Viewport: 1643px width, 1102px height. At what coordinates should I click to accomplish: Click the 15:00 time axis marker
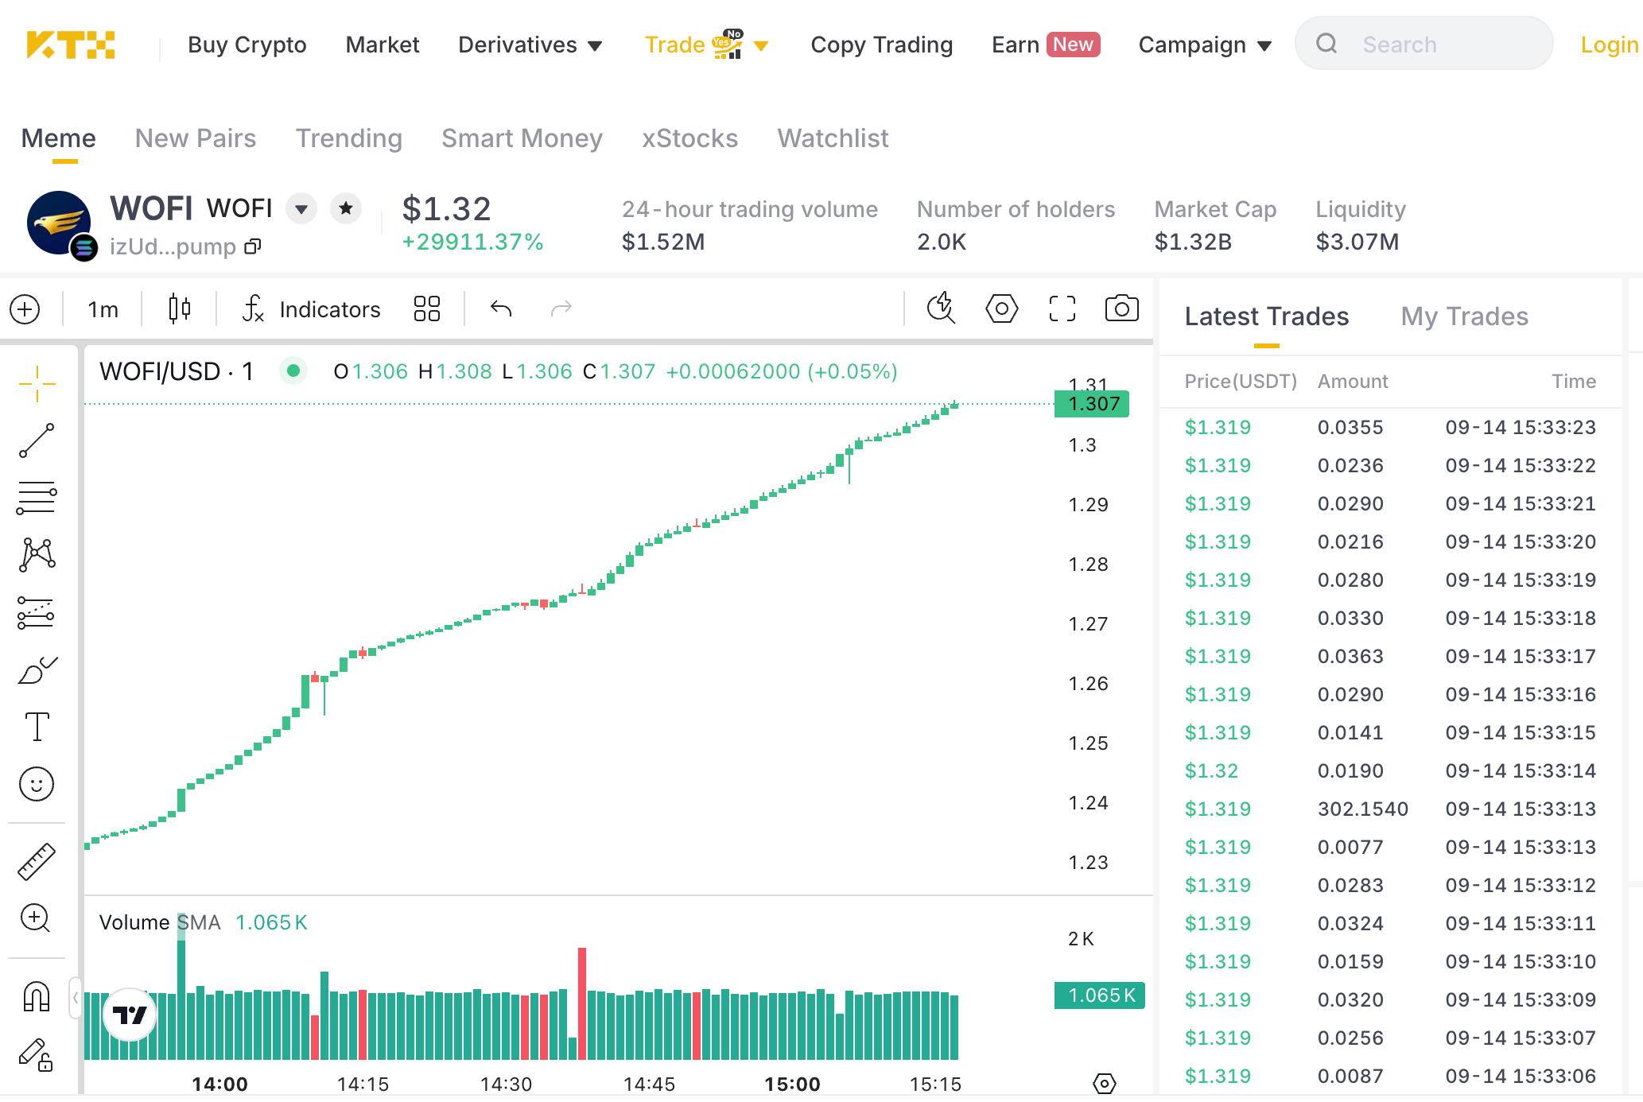coord(793,1084)
